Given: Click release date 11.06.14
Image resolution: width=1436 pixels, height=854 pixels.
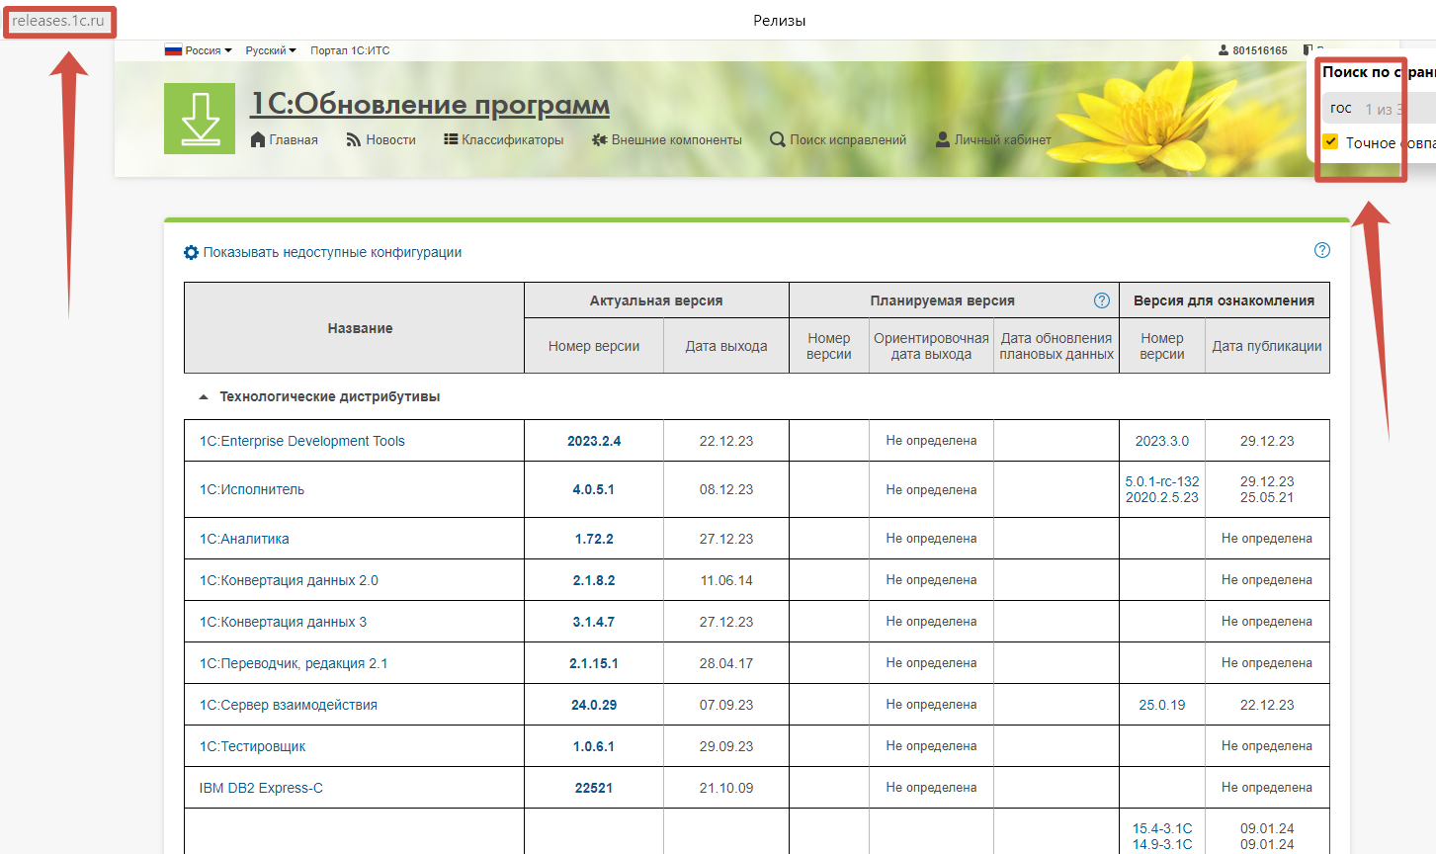Looking at the screenshot, I should pos(726,580).
